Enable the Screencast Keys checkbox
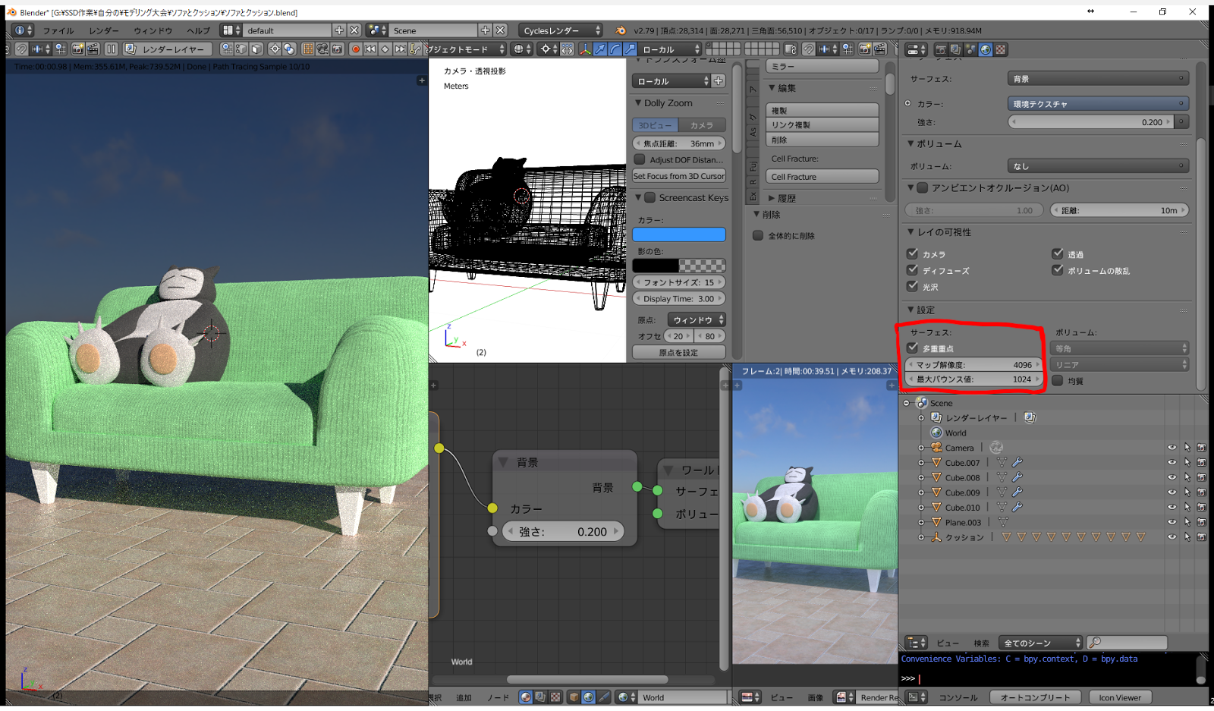Screen dimensions: 1214x711 click(x=650, y=197)
